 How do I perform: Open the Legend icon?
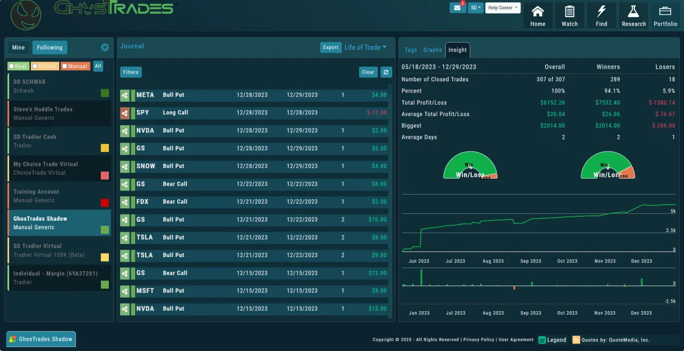pyautogui.click(x=542, y=340)
